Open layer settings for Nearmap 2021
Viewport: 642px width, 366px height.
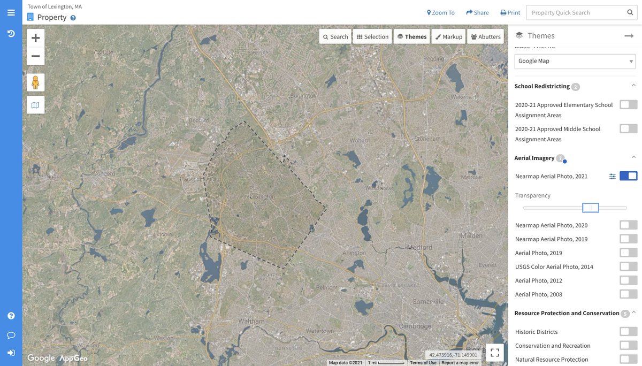coord(612,177)
